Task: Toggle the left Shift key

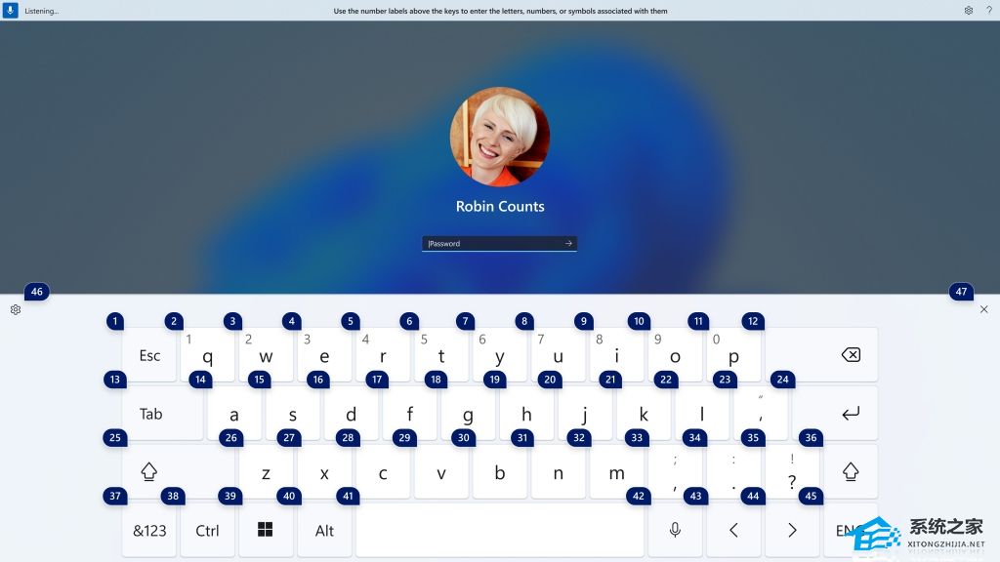Action: tap(149, 472)
